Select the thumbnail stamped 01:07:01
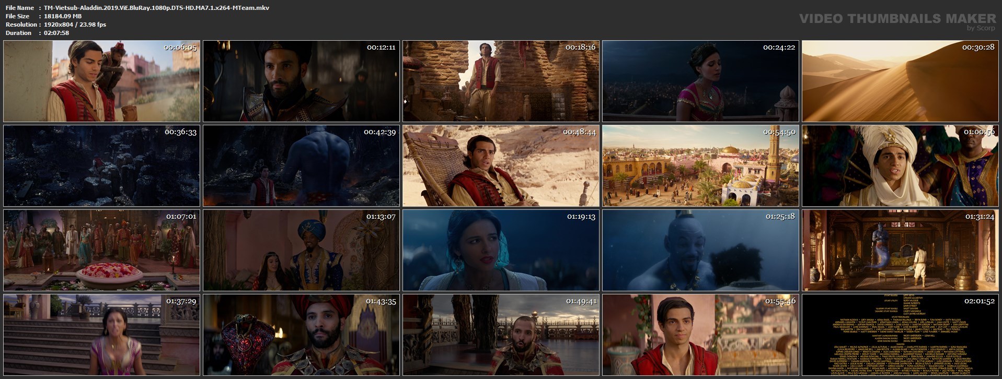 pyautogui.click(x=101, y=250)
